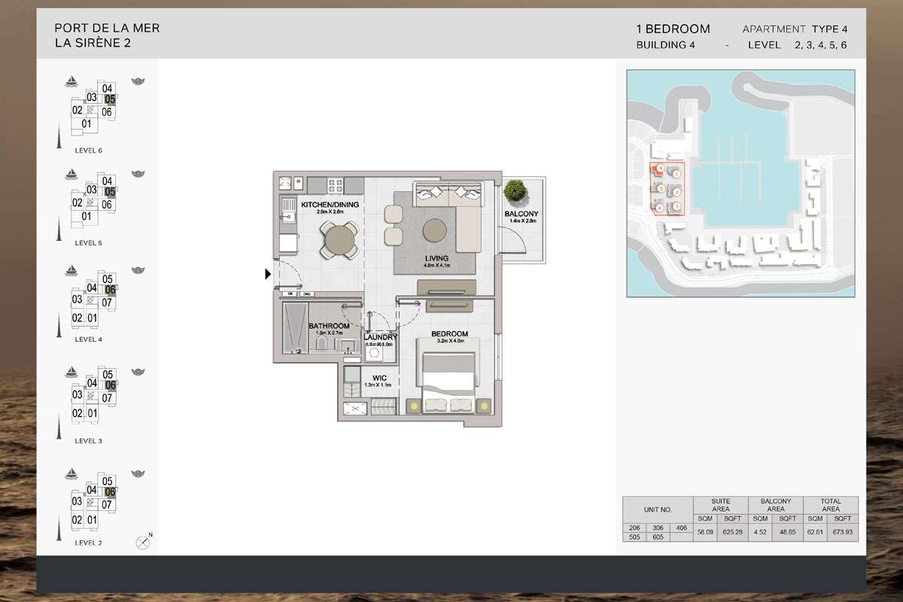Image resolution: width=903 pixels, height=602 pixels.
Task: Click the Kitchen/Dining room label
Action: click(x=330, y=205)
